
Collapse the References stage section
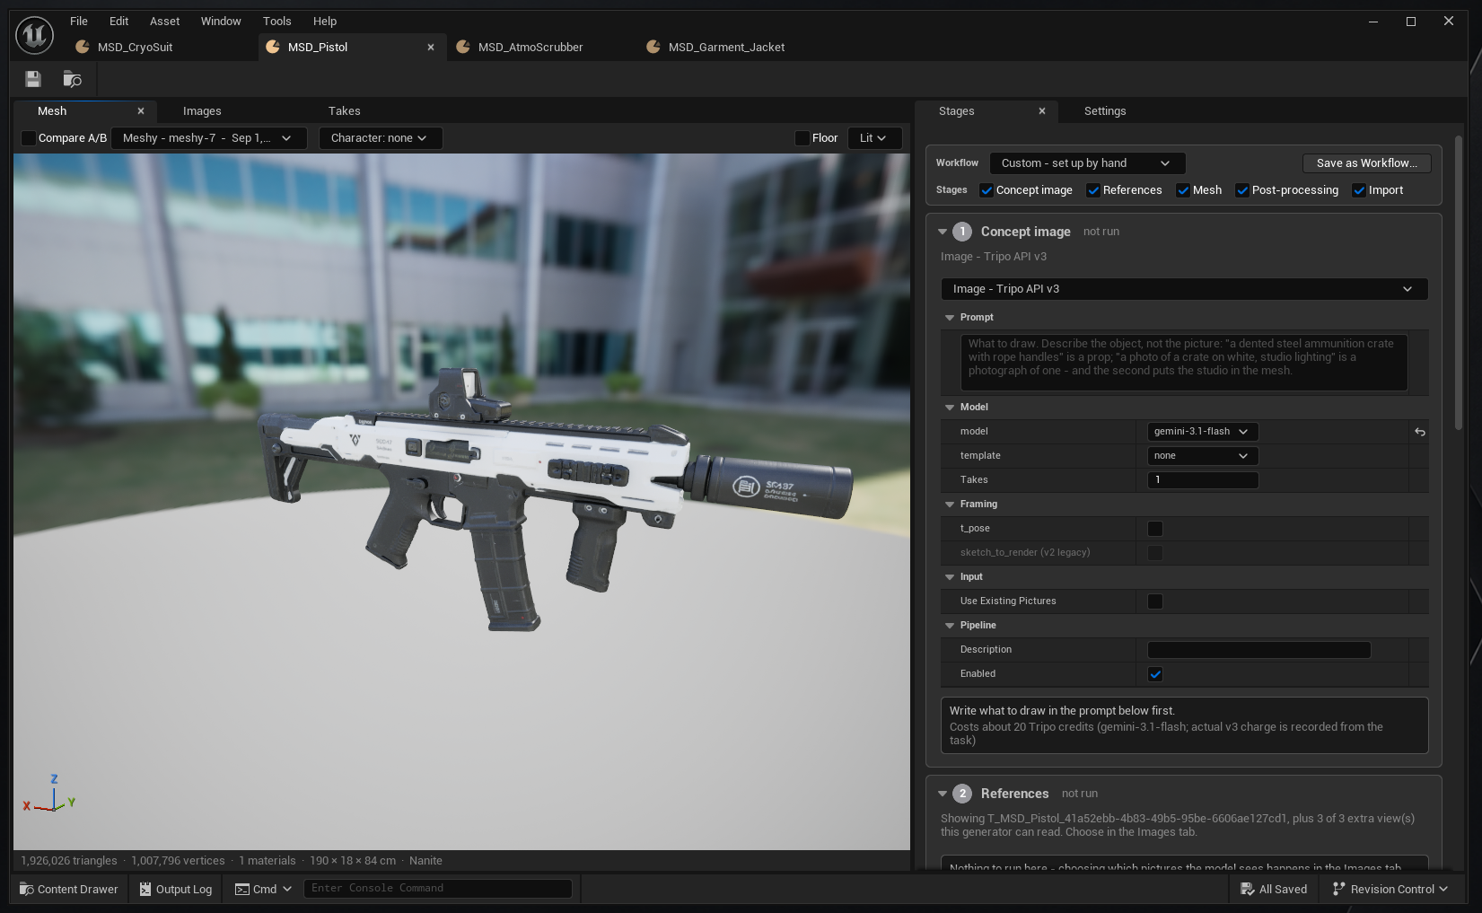click(943, 794)
